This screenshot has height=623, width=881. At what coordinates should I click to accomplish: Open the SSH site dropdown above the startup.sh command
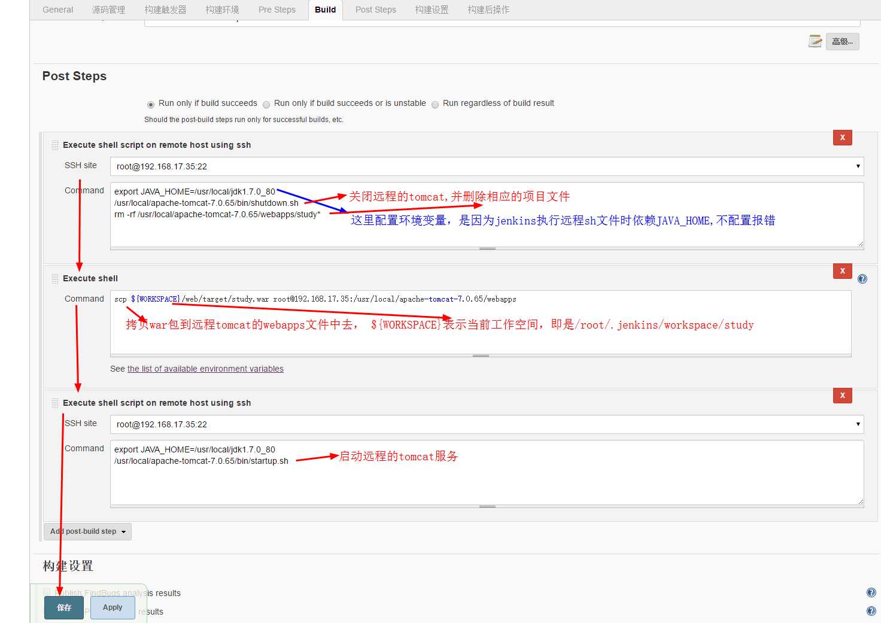487,424
